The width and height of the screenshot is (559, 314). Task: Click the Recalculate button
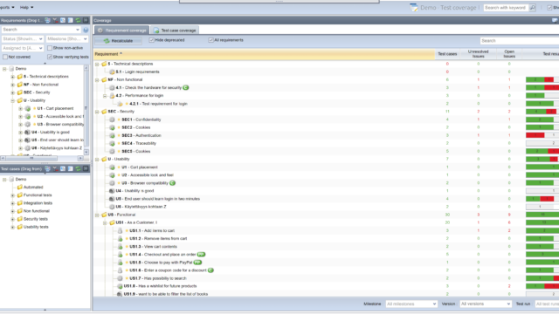pyautogui.click(x=118, y=41)
